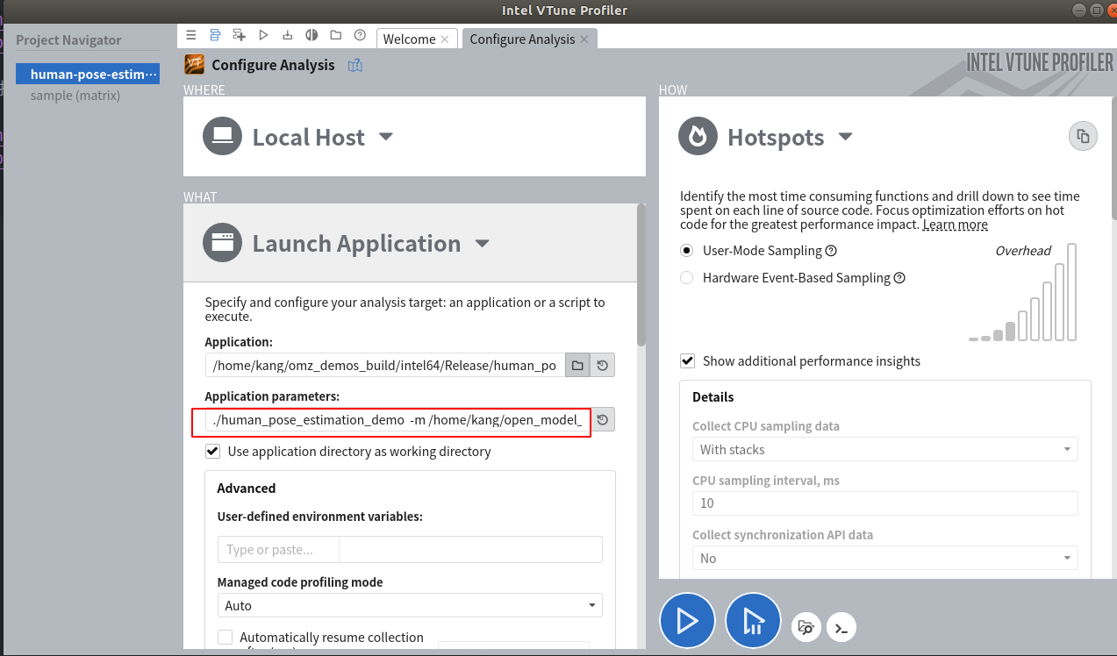Click the Open Result folder toolbar icon
The height and width of the screenshot is (656, 1117).
[336, 36]
